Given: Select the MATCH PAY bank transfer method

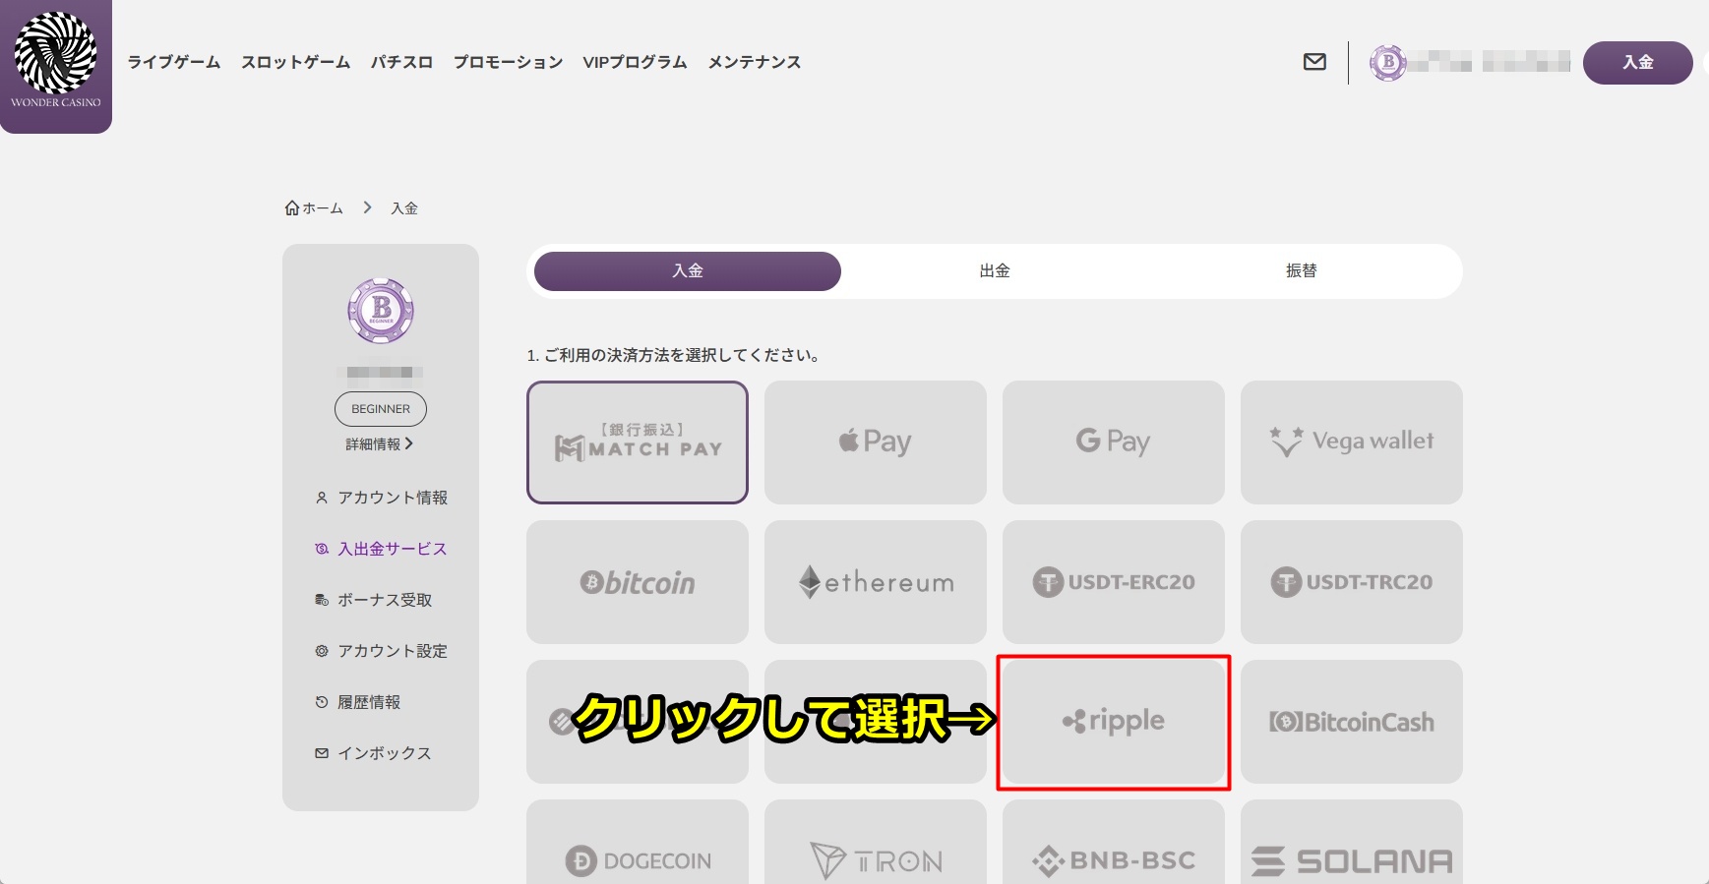Looking at the screenshot, I should 638,442.
